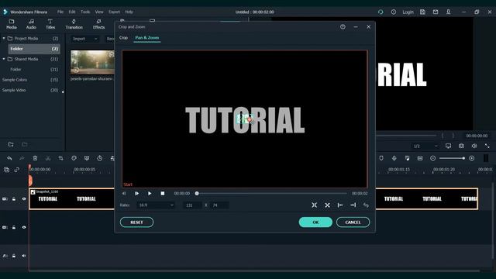Open the File menu

coord(60,12)
